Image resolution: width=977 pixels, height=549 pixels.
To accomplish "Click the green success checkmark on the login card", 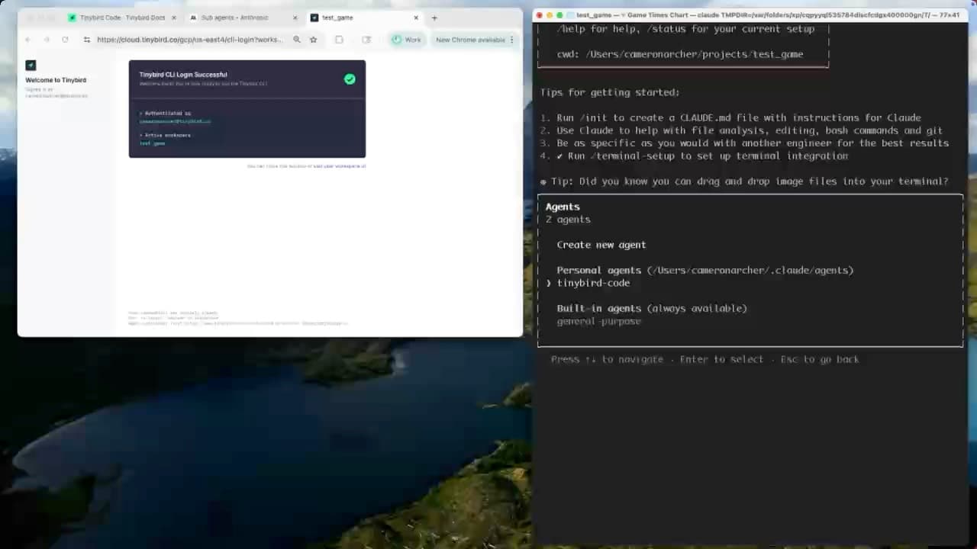I will point(350,79).
